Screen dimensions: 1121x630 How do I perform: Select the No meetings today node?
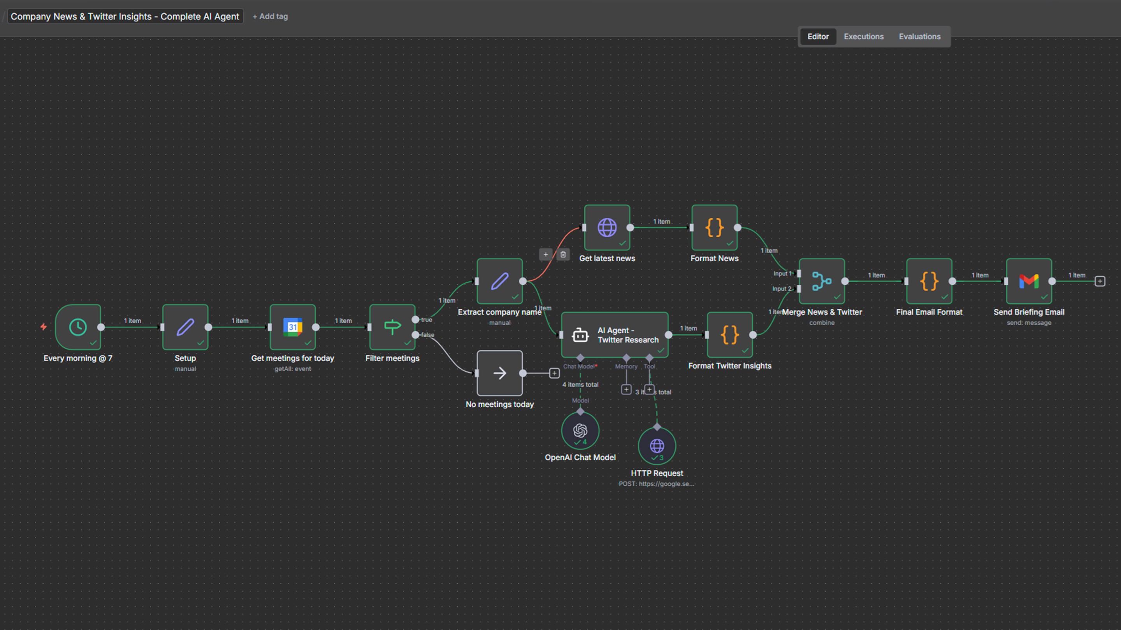[499, 373]
